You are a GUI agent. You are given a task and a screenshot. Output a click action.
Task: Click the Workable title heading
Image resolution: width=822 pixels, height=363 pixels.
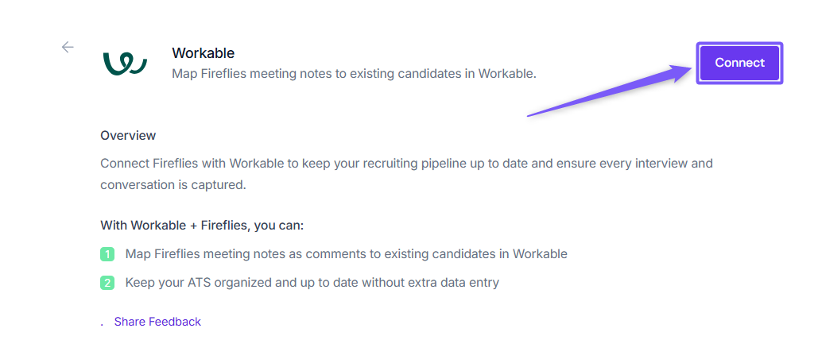tap(203, 53)
